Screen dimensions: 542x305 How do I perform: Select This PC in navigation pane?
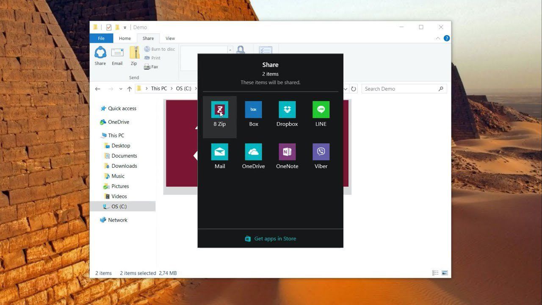(113, 136)
